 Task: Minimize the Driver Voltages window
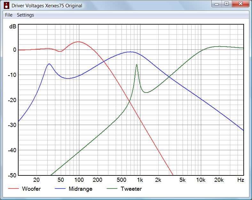217,4
